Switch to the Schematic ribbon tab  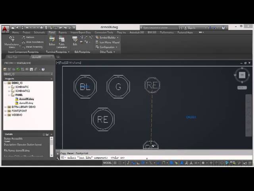(40, 33)
